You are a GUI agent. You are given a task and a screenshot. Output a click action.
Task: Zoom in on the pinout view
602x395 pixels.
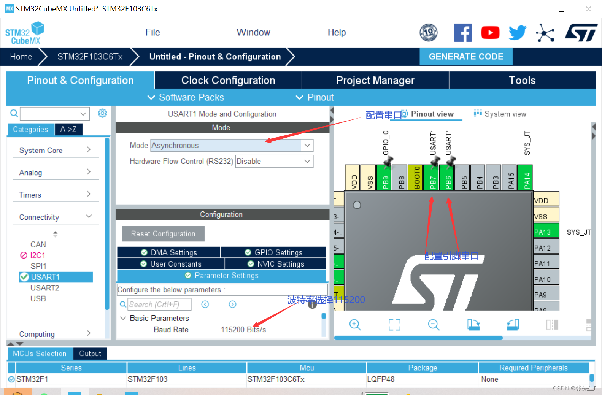[x=355, y=324]
